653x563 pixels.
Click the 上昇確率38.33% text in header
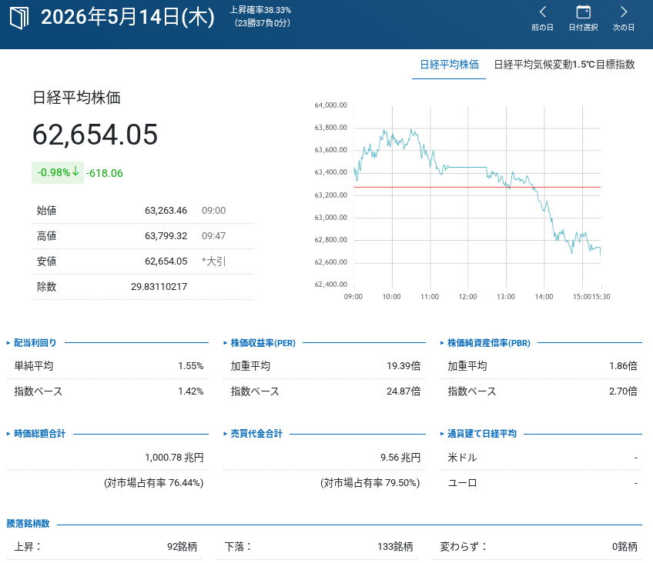click(x=260, y=10)
